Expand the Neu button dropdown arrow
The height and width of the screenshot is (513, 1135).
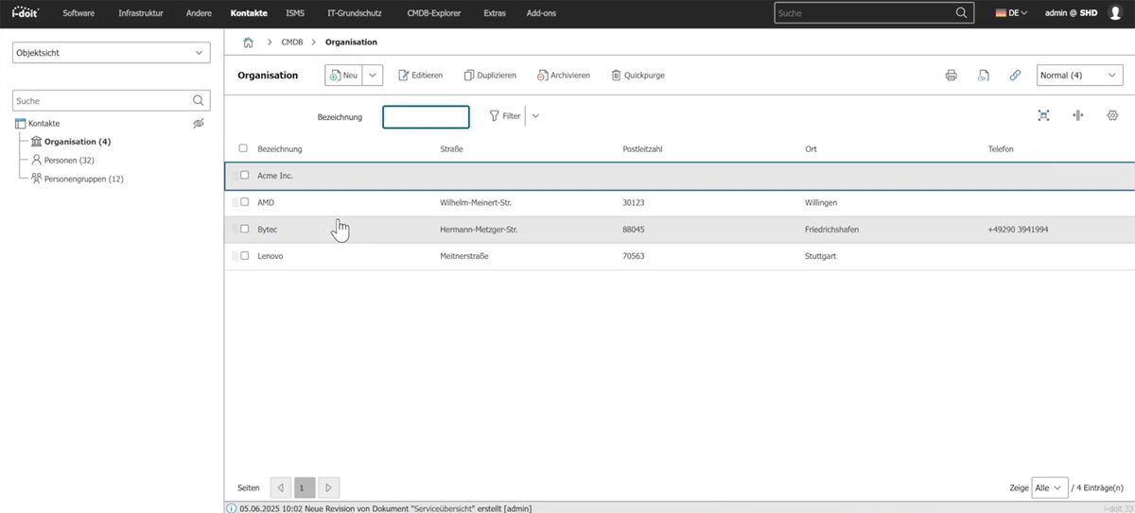click(373, 76)
